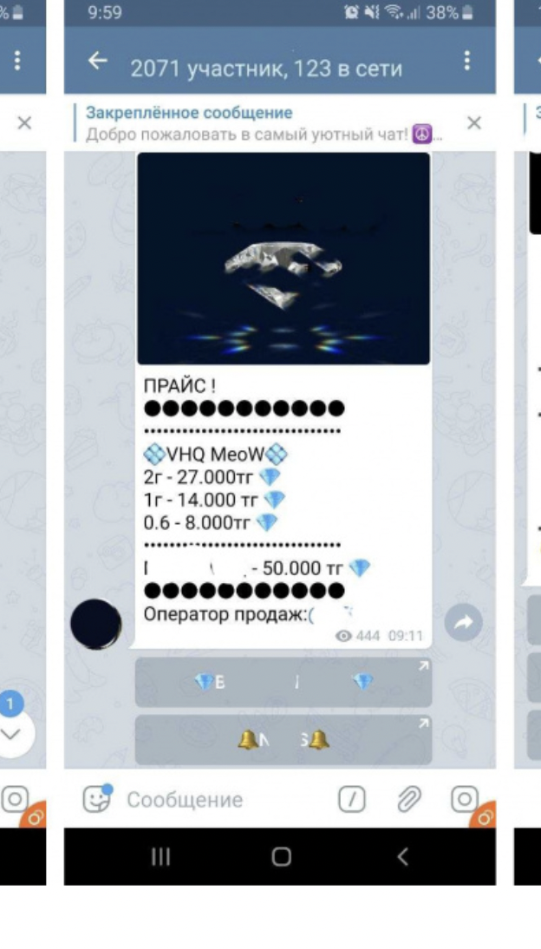Tap the forward arrow beside the message
This screenshot has width=541, height=949.
(x=464, y=622)
